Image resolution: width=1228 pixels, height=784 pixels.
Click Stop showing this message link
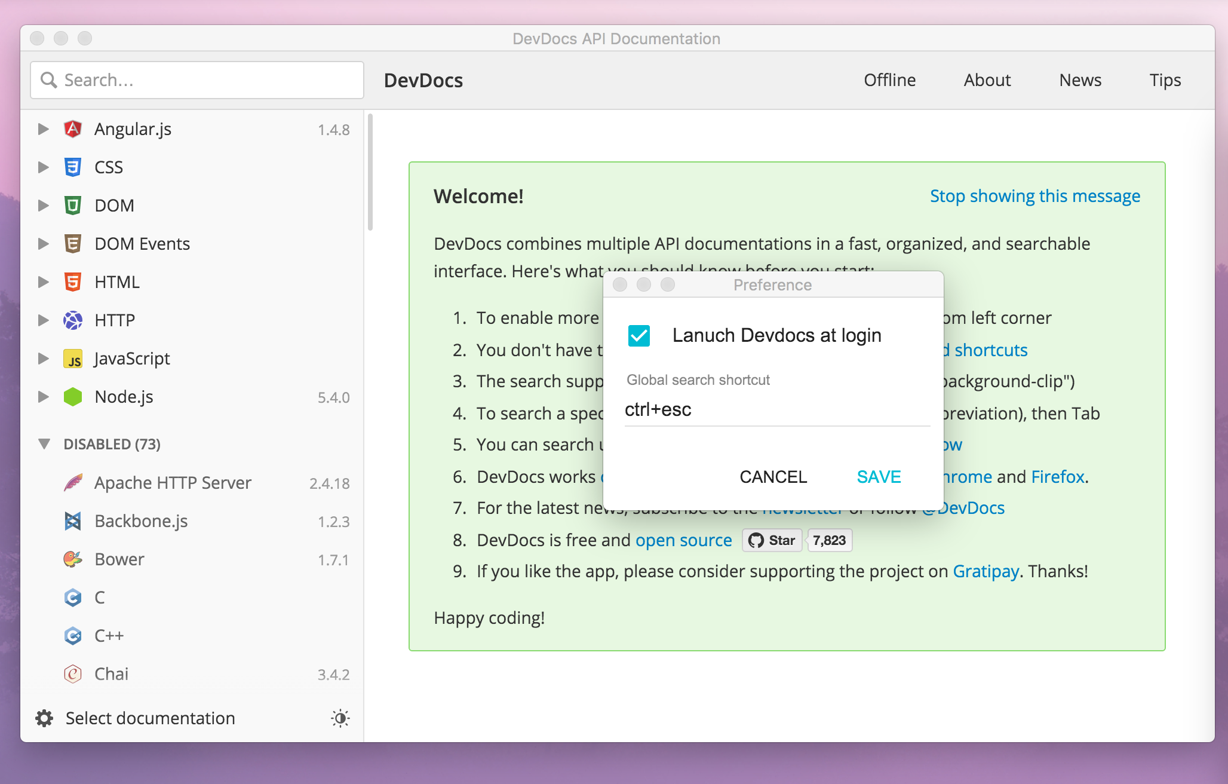point(1034,196)
